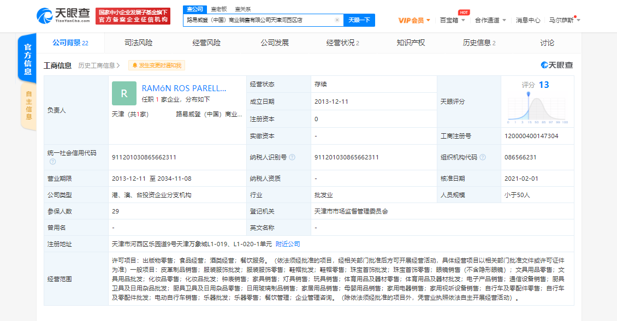This screenshot has height=321, width=617.
Task: Select the 官方信息 side tab
Action: pos(27,58)
